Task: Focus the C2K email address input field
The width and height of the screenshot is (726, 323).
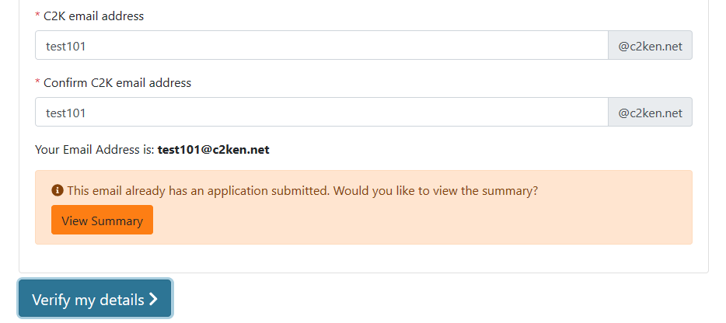Action: [x=322, y=45]
